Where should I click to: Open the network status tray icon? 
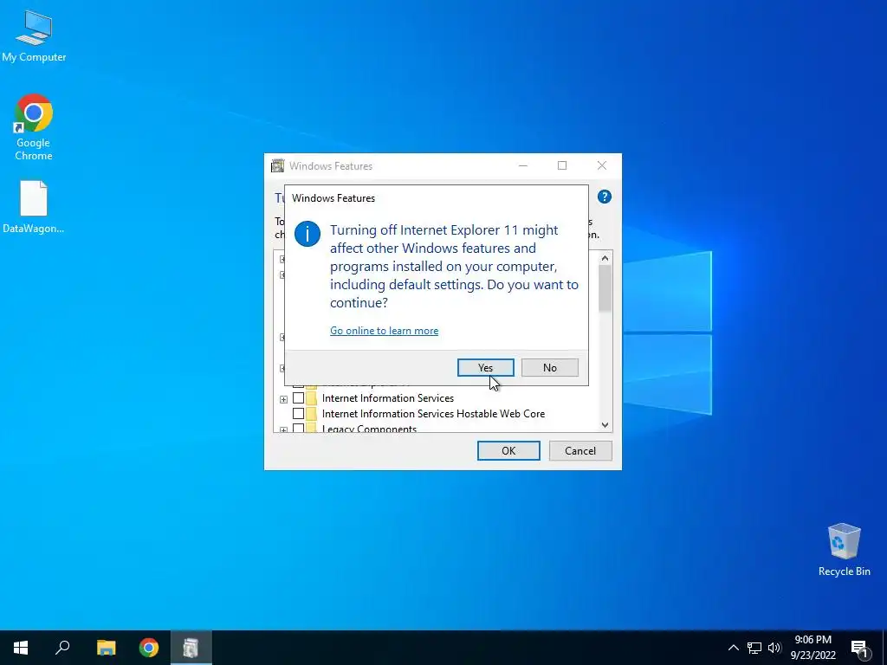coord(754,648)
